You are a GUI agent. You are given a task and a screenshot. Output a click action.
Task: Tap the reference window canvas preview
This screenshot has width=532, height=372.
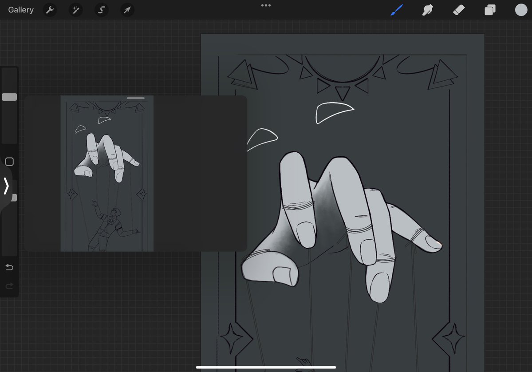point(107,174)
